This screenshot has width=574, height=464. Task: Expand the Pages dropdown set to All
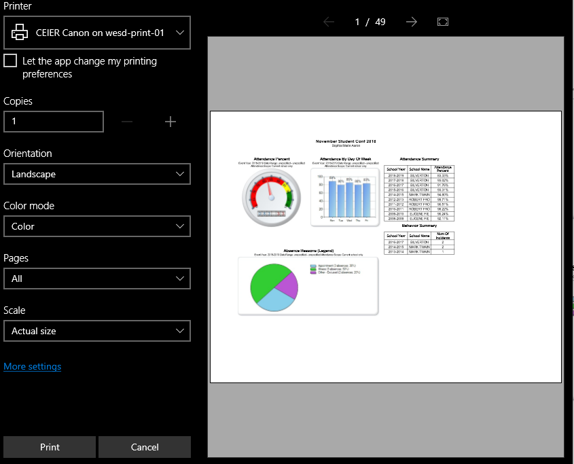coord(97,279)
